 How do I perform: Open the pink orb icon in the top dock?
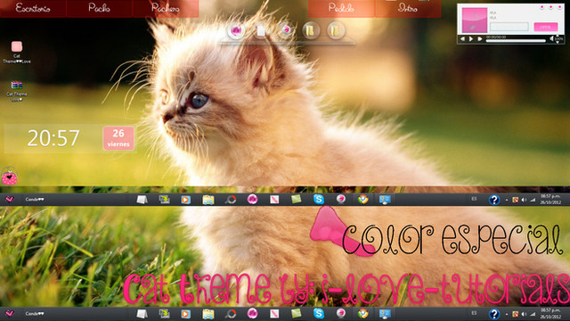236,30
